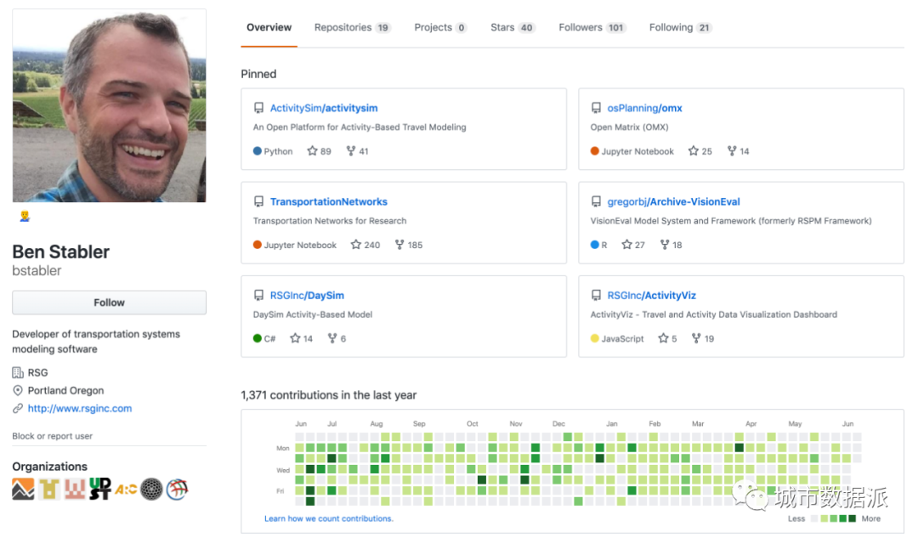Go to the Stars tab
This screenshot has width=918, height=538.
pos(513,27)
